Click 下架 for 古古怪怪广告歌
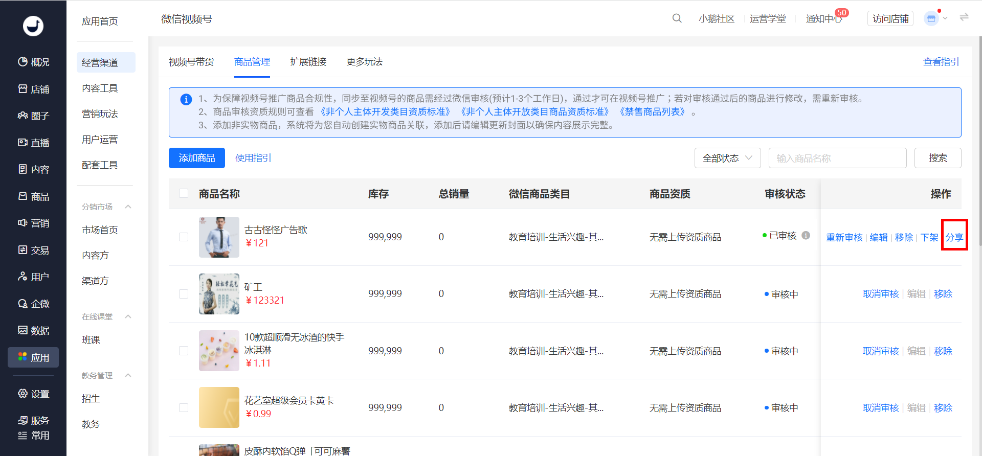This screenshot has width=982, height=456. coord(929,237)
